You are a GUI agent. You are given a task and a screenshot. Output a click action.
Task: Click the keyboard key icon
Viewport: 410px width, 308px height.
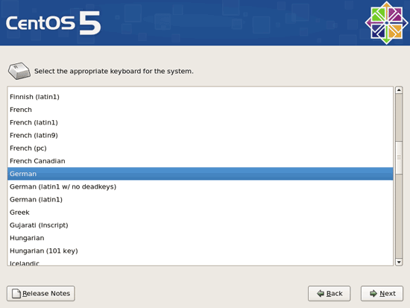pos(19,71)
